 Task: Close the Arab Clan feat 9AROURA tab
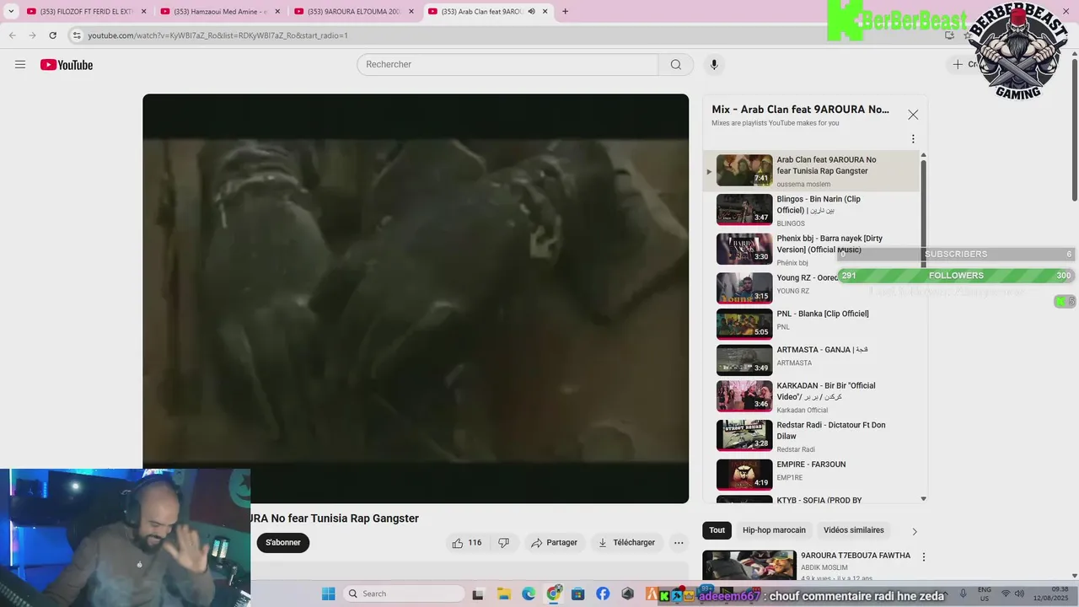click(545, 12)
